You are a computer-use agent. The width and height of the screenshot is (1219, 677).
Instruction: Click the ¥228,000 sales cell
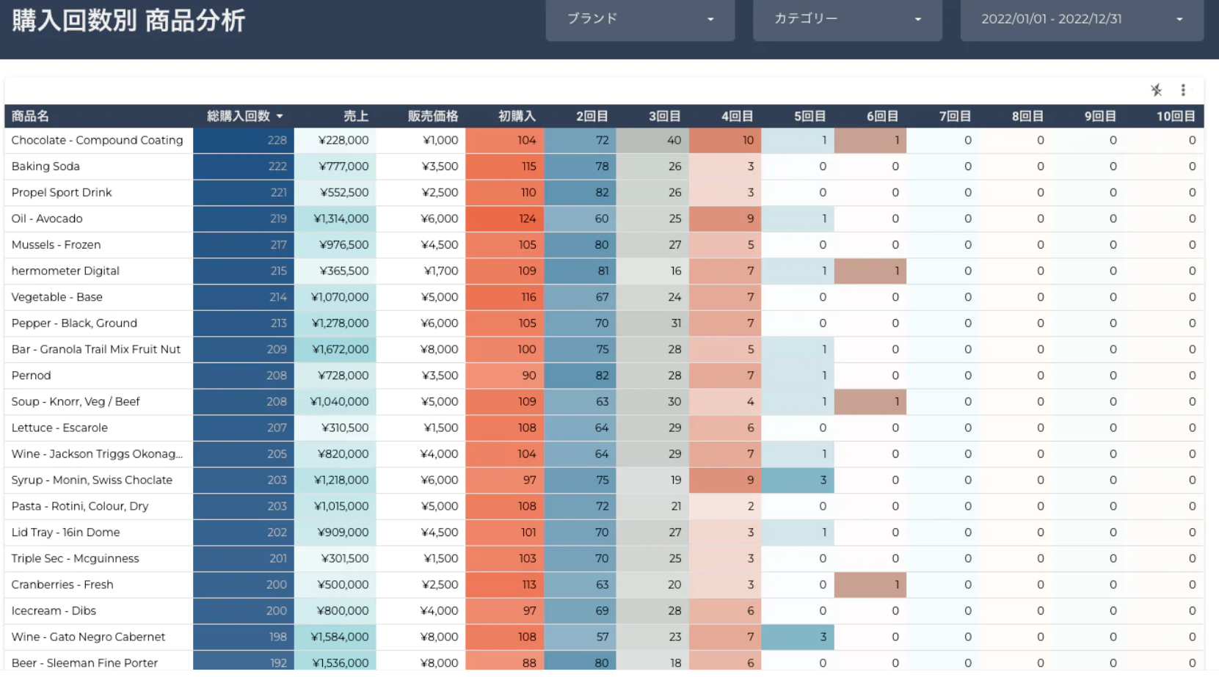pos(335,140)
